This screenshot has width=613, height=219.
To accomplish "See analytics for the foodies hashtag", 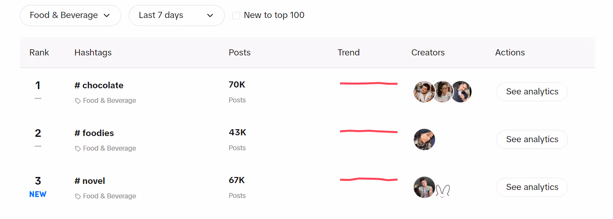I will point(532,140).
